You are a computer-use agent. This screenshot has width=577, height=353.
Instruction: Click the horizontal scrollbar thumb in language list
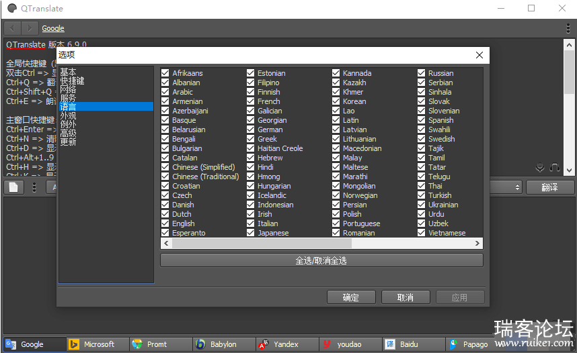point(262,243)
